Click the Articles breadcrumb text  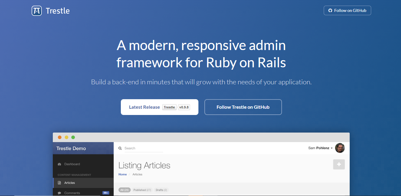[138, 174]
